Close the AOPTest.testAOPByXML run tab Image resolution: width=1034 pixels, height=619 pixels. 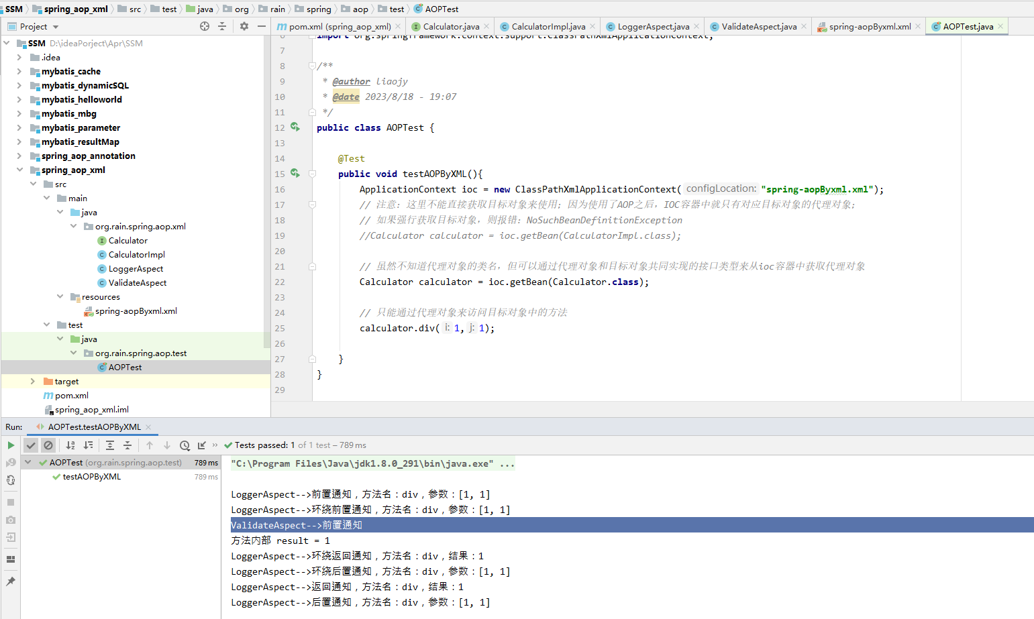coord(148,427)
